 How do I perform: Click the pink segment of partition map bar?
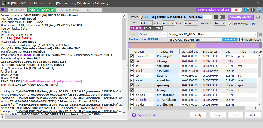[160, 45]
